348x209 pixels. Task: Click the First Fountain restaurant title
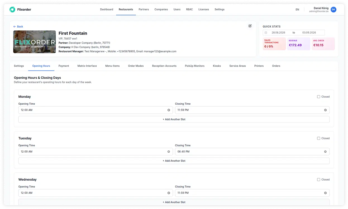(73, 33)
